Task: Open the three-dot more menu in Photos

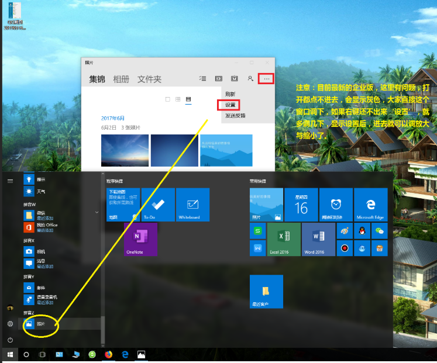Action: pyautogui.click(x=266, y=79)
